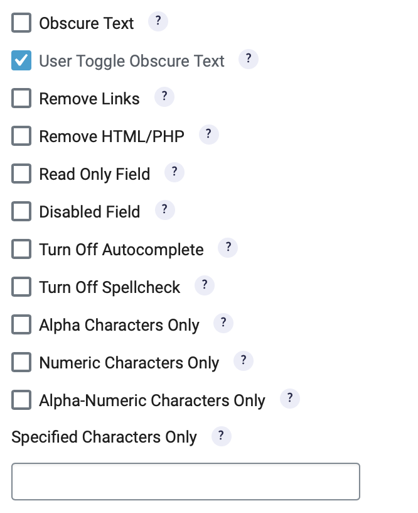
Task: View help for User Toggle Obscure Text
Action: (x=248, y=58)
